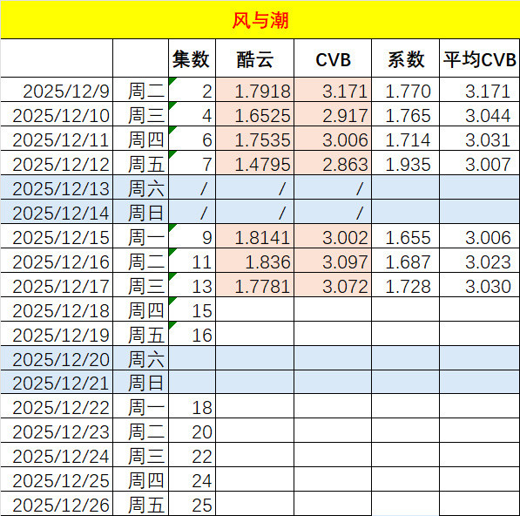
Task: Select date cell 2025/12/19
Action: pos(57,334)
